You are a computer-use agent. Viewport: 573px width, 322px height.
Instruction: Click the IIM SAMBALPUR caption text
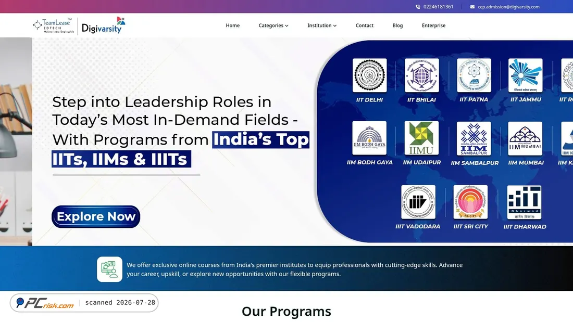point(475,163)
